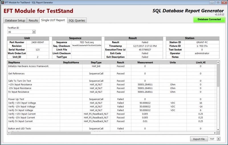Select 'Verify +15V Input Current' step
Viewport: 228px width, 145px height.
[111, 114]
